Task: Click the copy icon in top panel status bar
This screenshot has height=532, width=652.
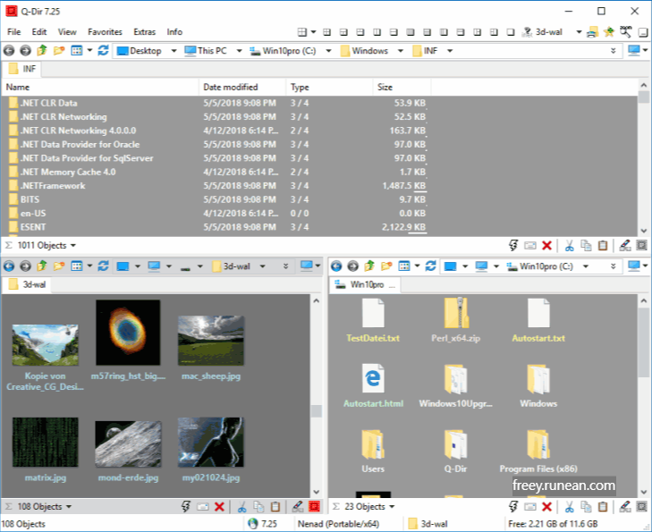Action: [x=586, y=246]
